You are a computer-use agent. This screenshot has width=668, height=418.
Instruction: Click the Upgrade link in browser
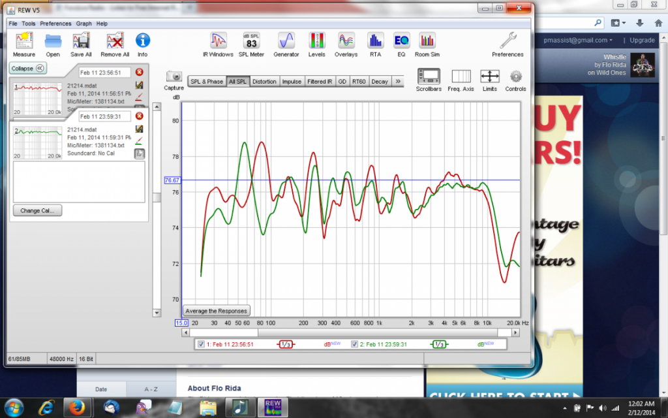(642, 40)
